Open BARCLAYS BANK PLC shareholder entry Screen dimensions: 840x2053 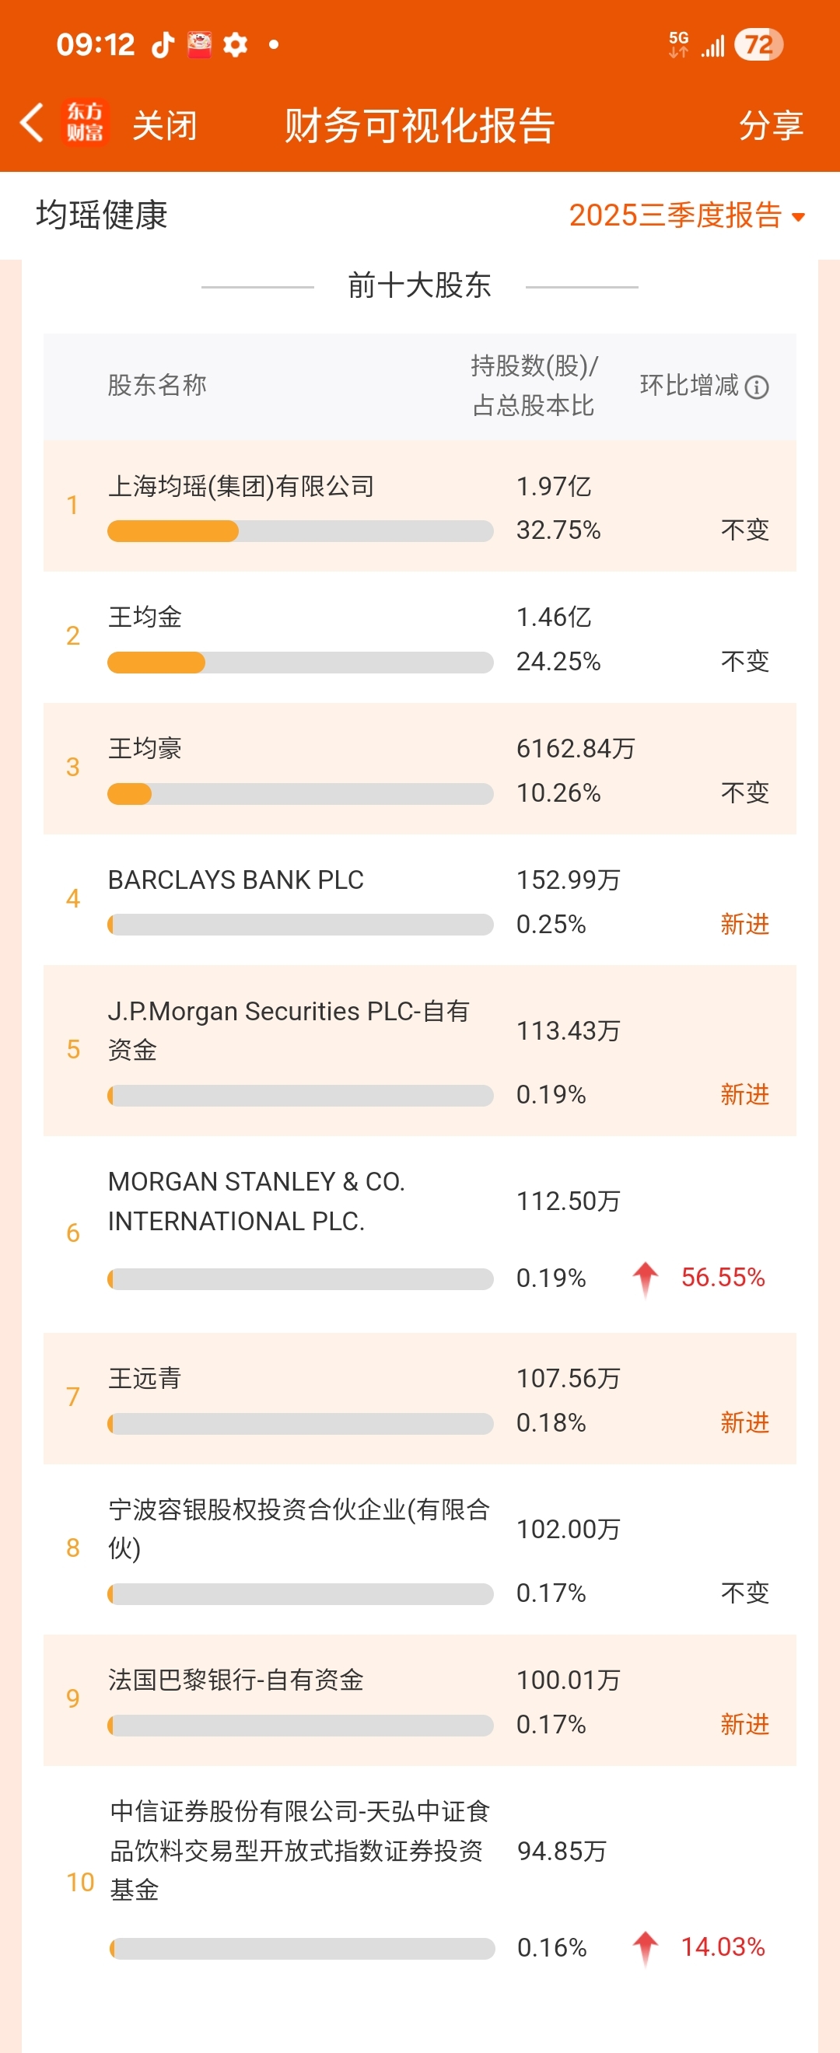(236, 880)
